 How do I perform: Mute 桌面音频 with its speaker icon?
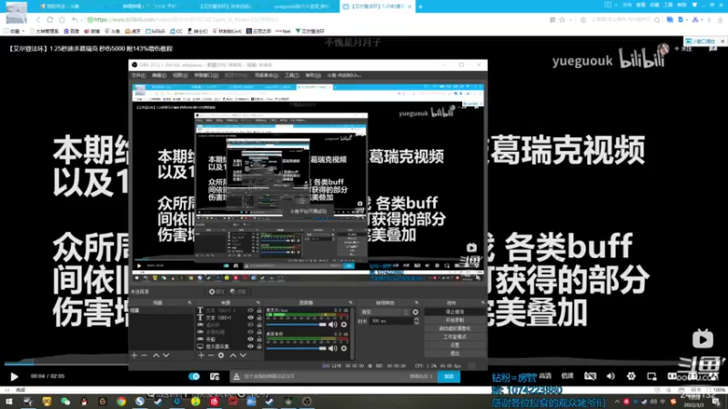tap(332, 348)
